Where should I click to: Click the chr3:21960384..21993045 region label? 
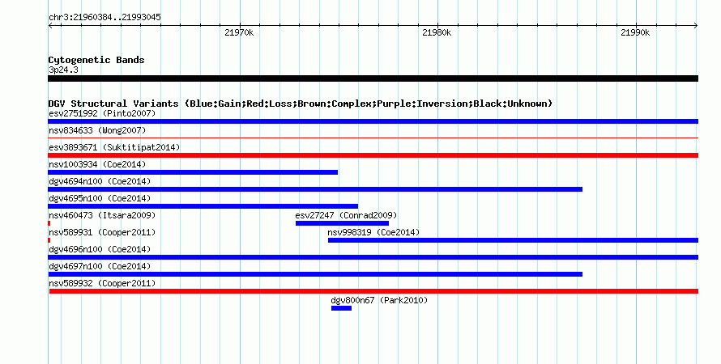tap(105, 17)
